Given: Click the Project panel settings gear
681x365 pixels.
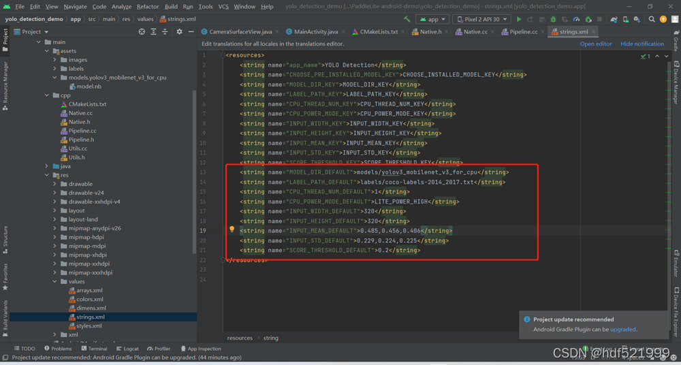Looking at the screenshot, I should 179,32.
